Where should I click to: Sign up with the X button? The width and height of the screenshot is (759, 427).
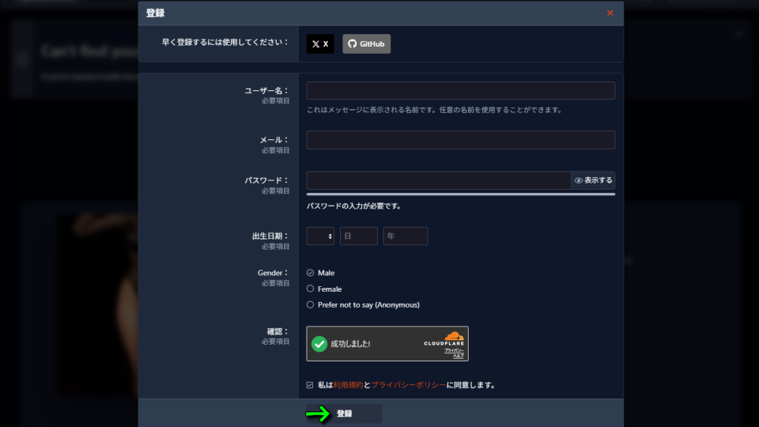320,44
